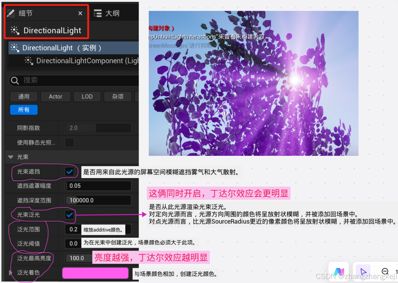The image size is (398, 283).
Task: Click the colorful M app icon bottom right
Action: coord(338,271)
